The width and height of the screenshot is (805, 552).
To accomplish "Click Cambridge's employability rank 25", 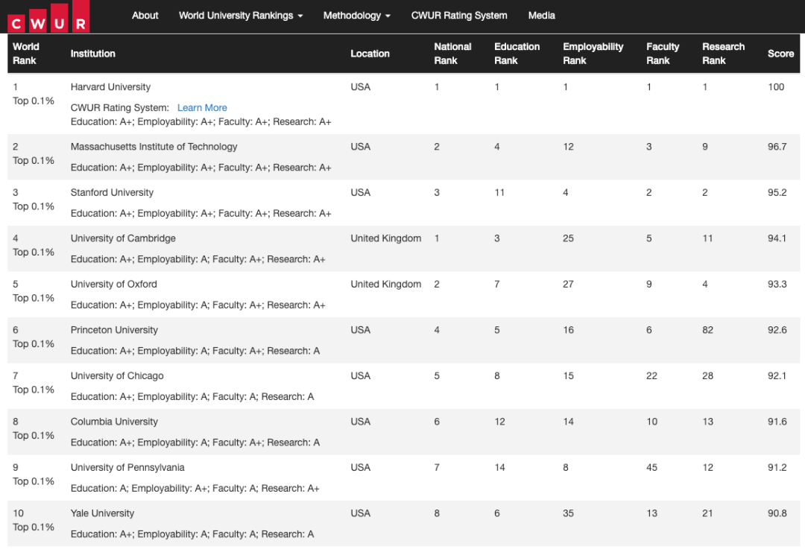I will [568, 238].
